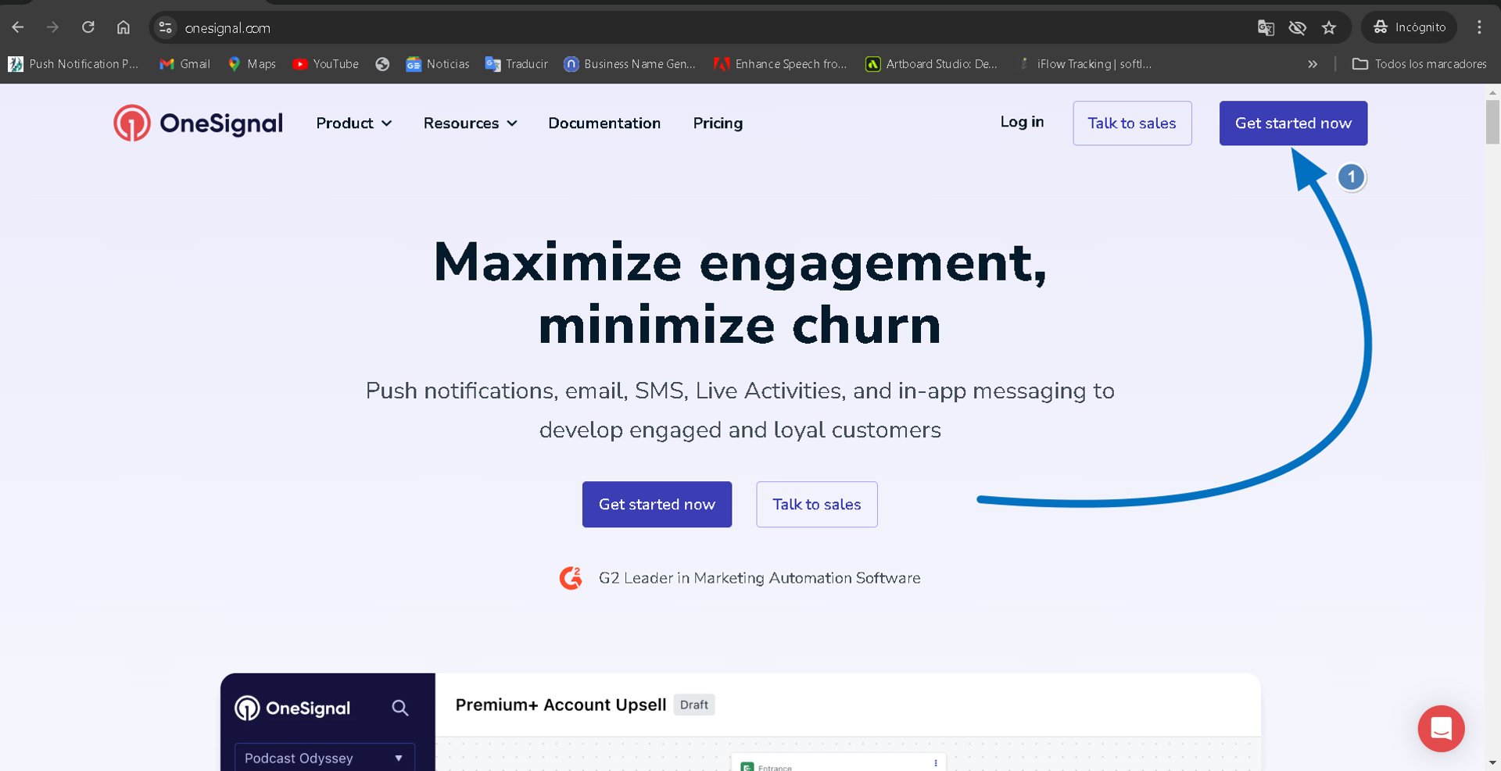Click the OneSignal logo in dashboard preview
This screenshot has width=1501, height=771.
tap(292, 709)
